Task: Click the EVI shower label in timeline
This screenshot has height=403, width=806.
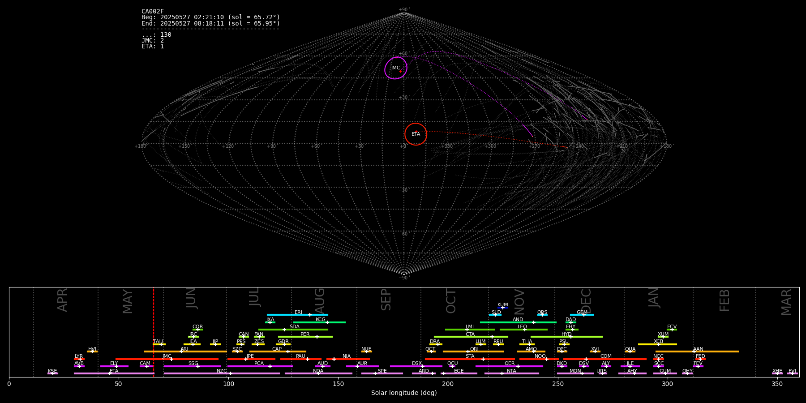Action: click(793, 371)
